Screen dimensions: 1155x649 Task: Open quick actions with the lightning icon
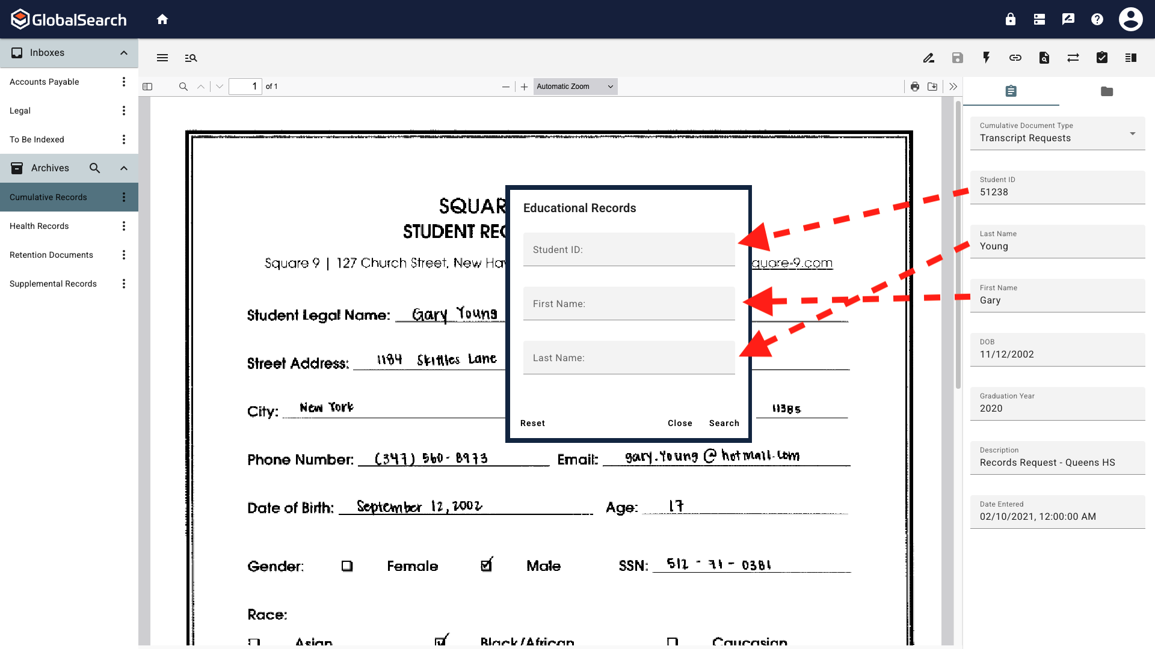(987, 58)
